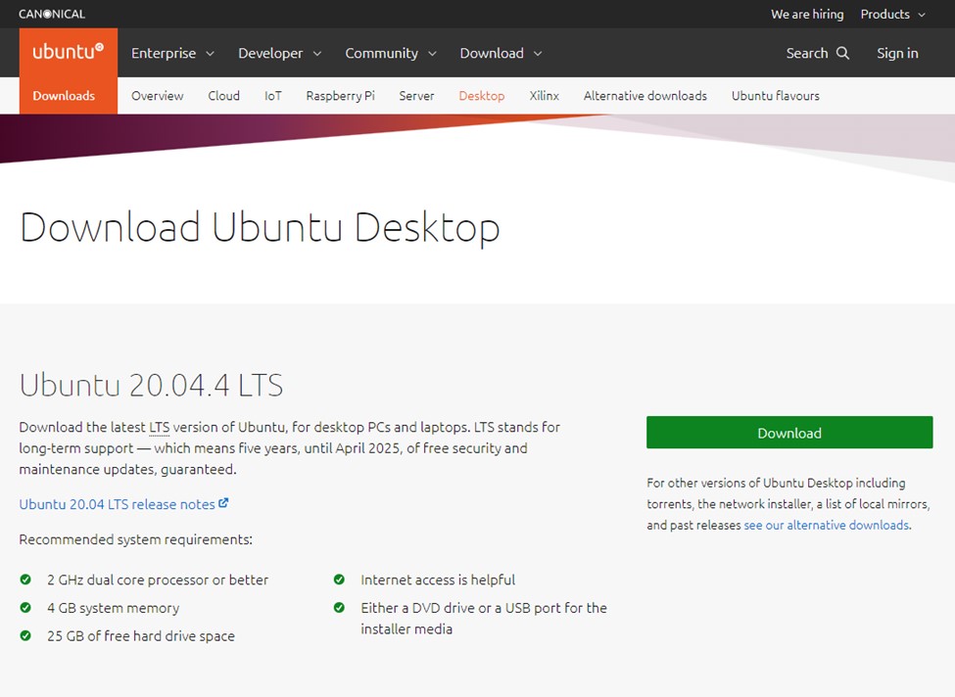The height and width of the screenshot is (697, 955).
Task: Click the external link icon after release notes
Action: (223, 503)
